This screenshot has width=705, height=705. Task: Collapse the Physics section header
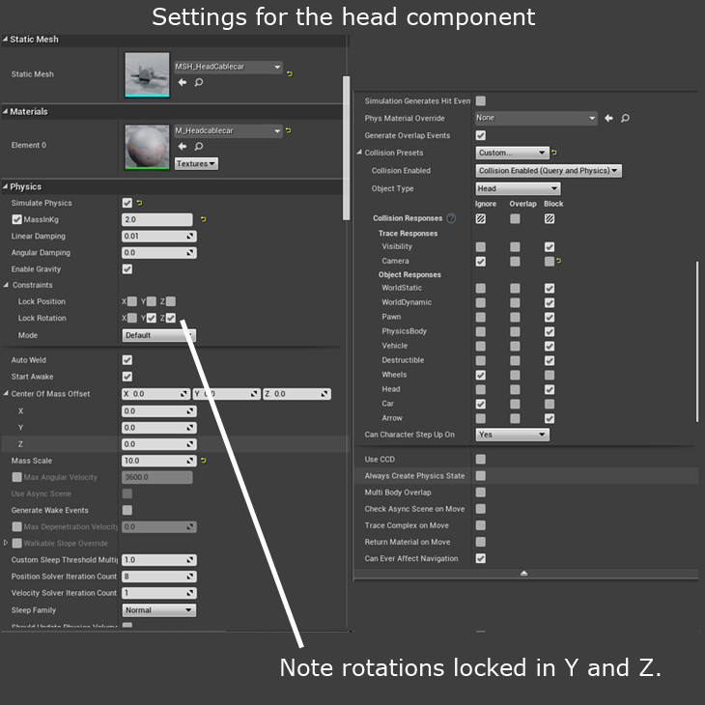[25, 186]
